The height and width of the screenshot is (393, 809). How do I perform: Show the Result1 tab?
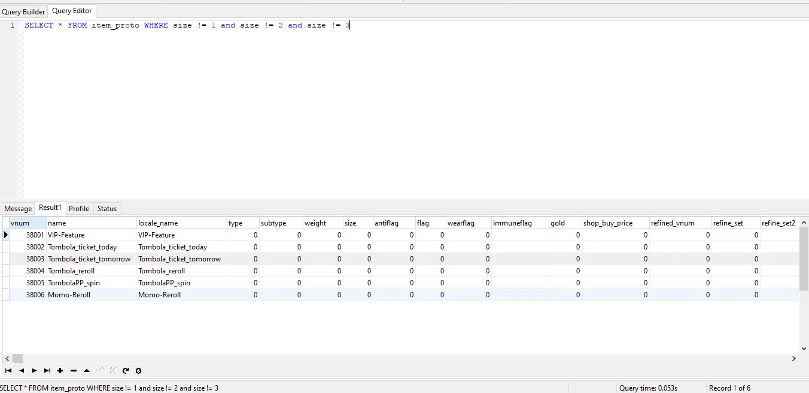pos(50,208)
